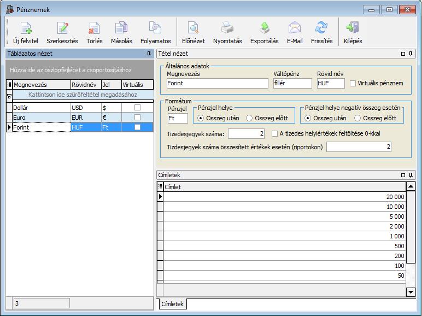This screenshot has height=316, width=422.
Task: Click the Pénzjel field containing Ft
Action: coord(178,118)
